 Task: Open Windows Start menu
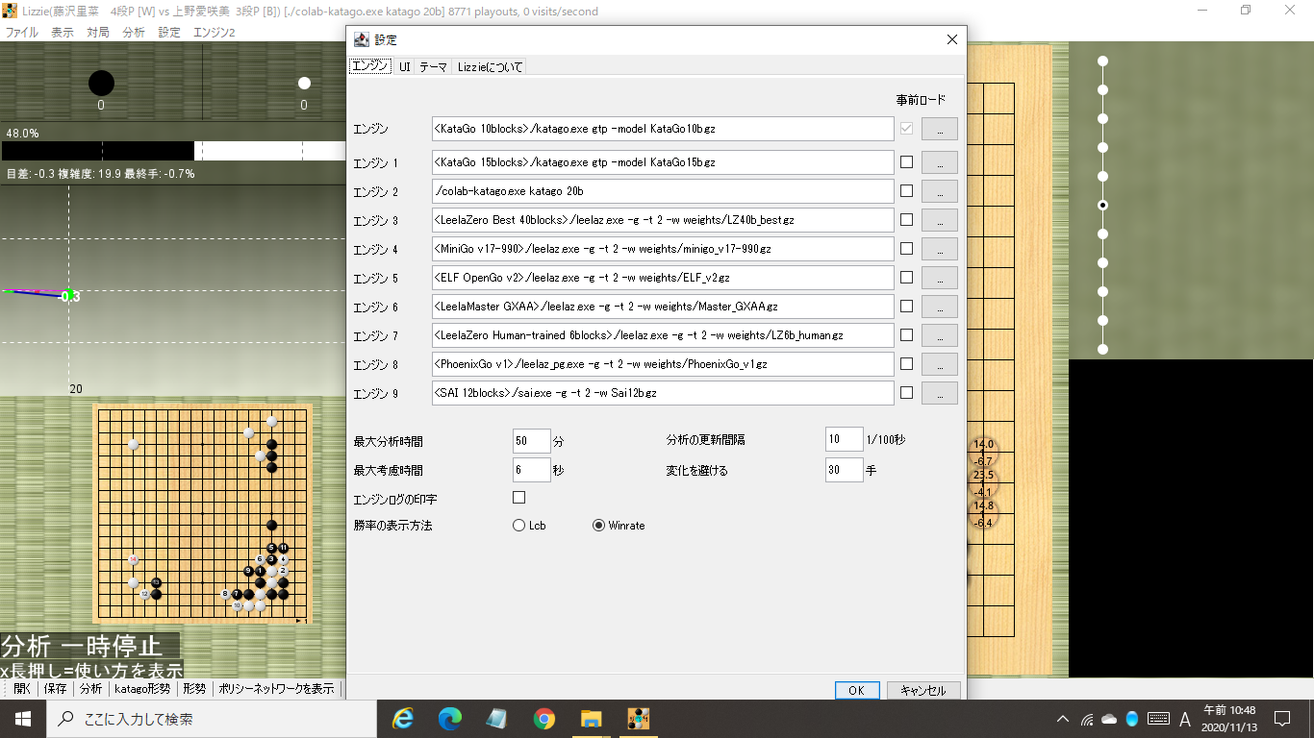click(23, 718)
